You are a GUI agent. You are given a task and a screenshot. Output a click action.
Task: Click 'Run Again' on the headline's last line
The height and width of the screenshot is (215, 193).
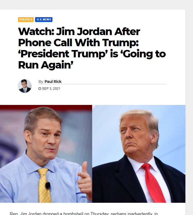coord(46,65)
